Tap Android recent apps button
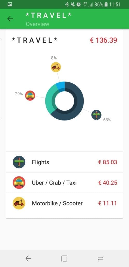 click(101, 258)
